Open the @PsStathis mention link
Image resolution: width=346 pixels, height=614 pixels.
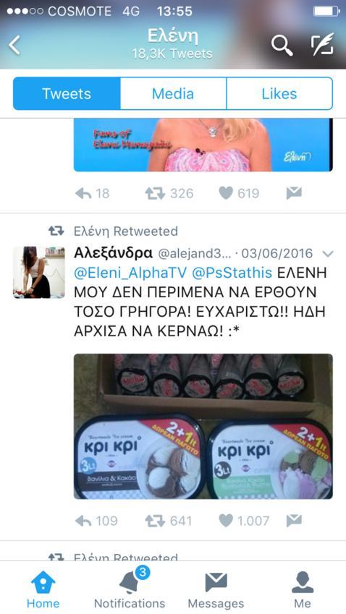pyautogui.click(x=232, y=273)
